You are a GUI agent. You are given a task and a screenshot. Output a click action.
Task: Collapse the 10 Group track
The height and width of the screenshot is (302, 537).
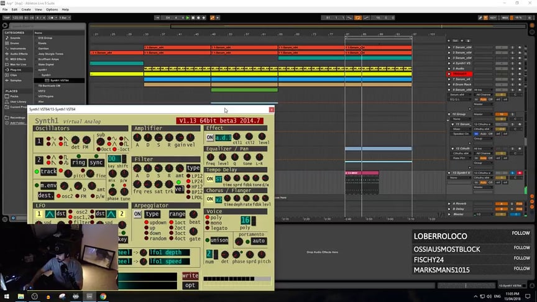point(449,114)
